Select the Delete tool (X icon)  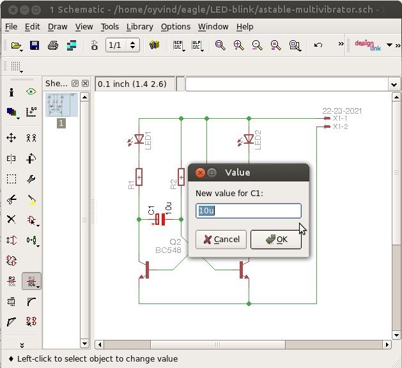[12, 220]
